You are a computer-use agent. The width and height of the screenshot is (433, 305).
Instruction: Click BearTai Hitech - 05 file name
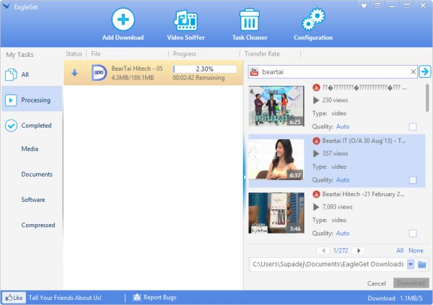pyautogui.click(x=137, y=68)
